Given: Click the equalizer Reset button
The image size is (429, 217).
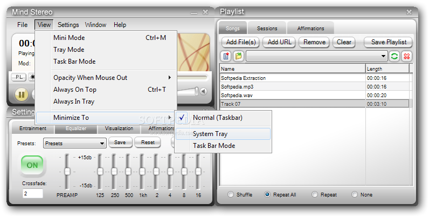Looking at the screenshot, I should point(148,143).
